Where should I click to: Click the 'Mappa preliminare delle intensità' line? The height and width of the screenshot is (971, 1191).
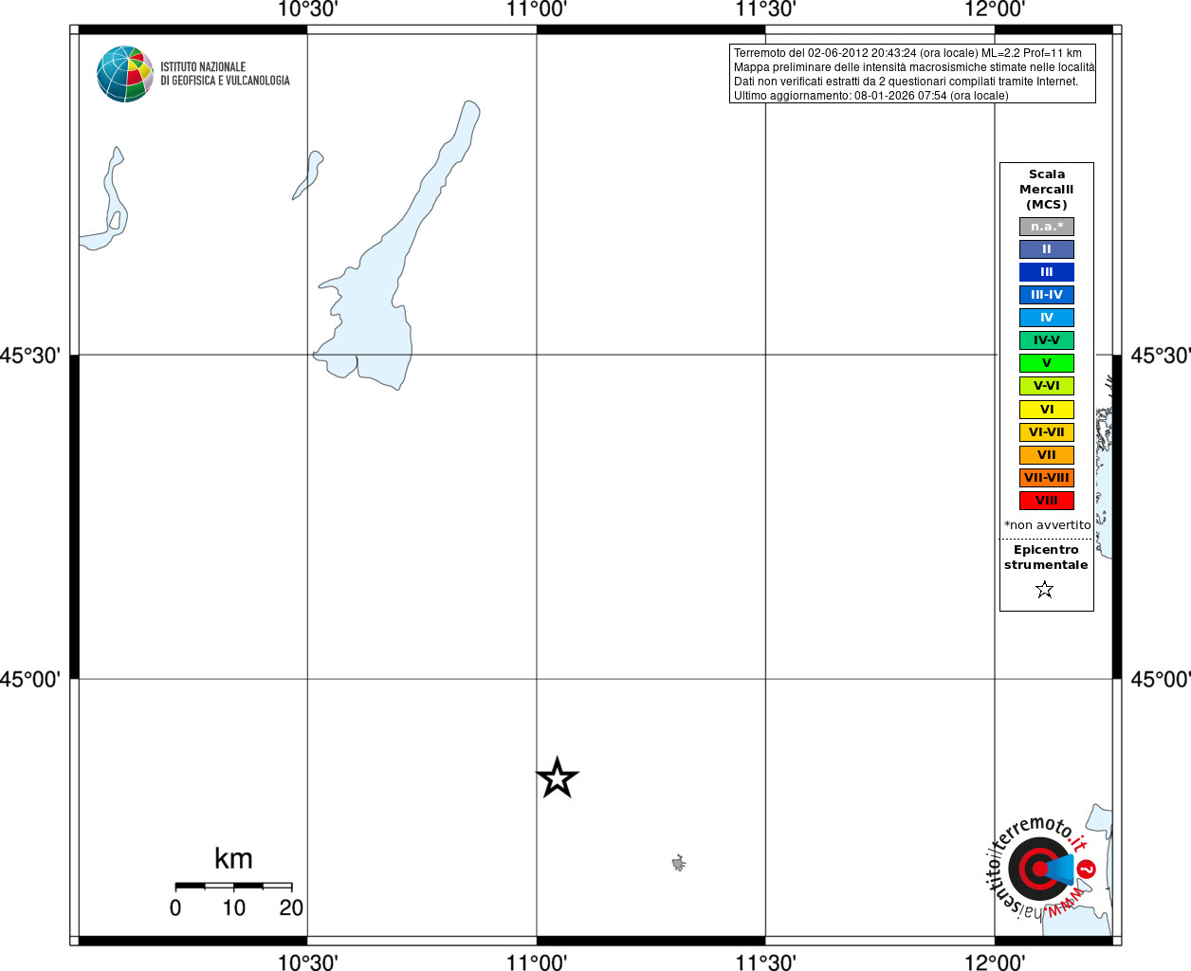pyautogui.click(x=914, y=67)
